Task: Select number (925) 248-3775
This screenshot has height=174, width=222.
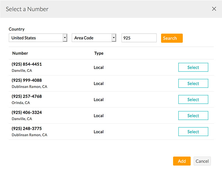Action: [x=193, y=132]
